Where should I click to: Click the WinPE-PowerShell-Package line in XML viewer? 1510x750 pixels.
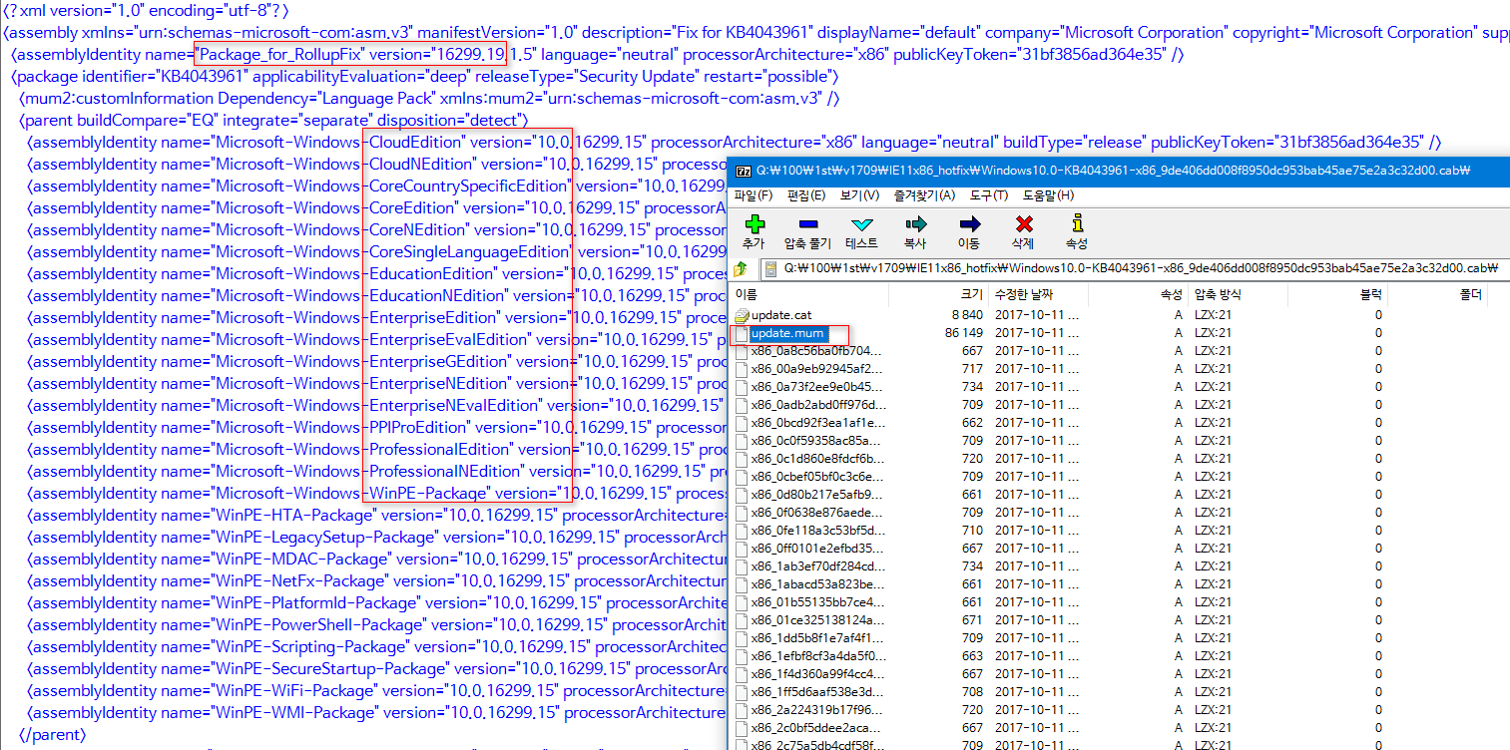coord(377,624)
